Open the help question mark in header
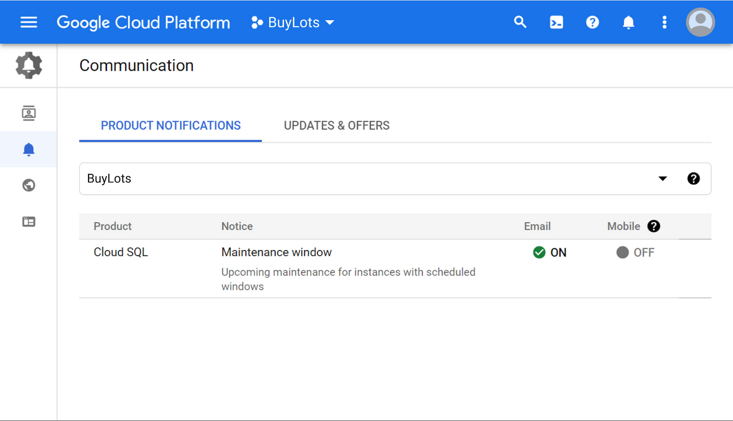This screenshot has height=421, width=733. [592, 22]
